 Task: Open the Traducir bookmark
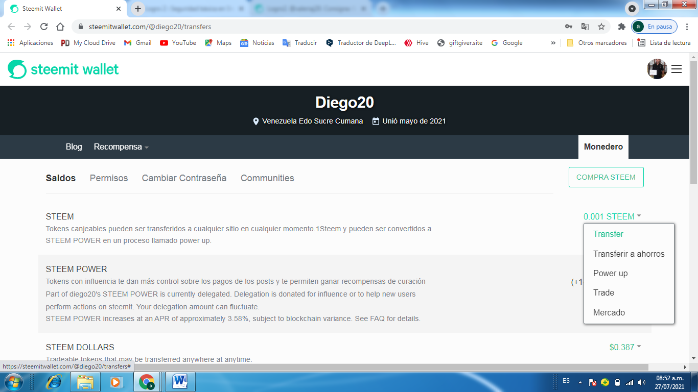[x=300, y=43]
